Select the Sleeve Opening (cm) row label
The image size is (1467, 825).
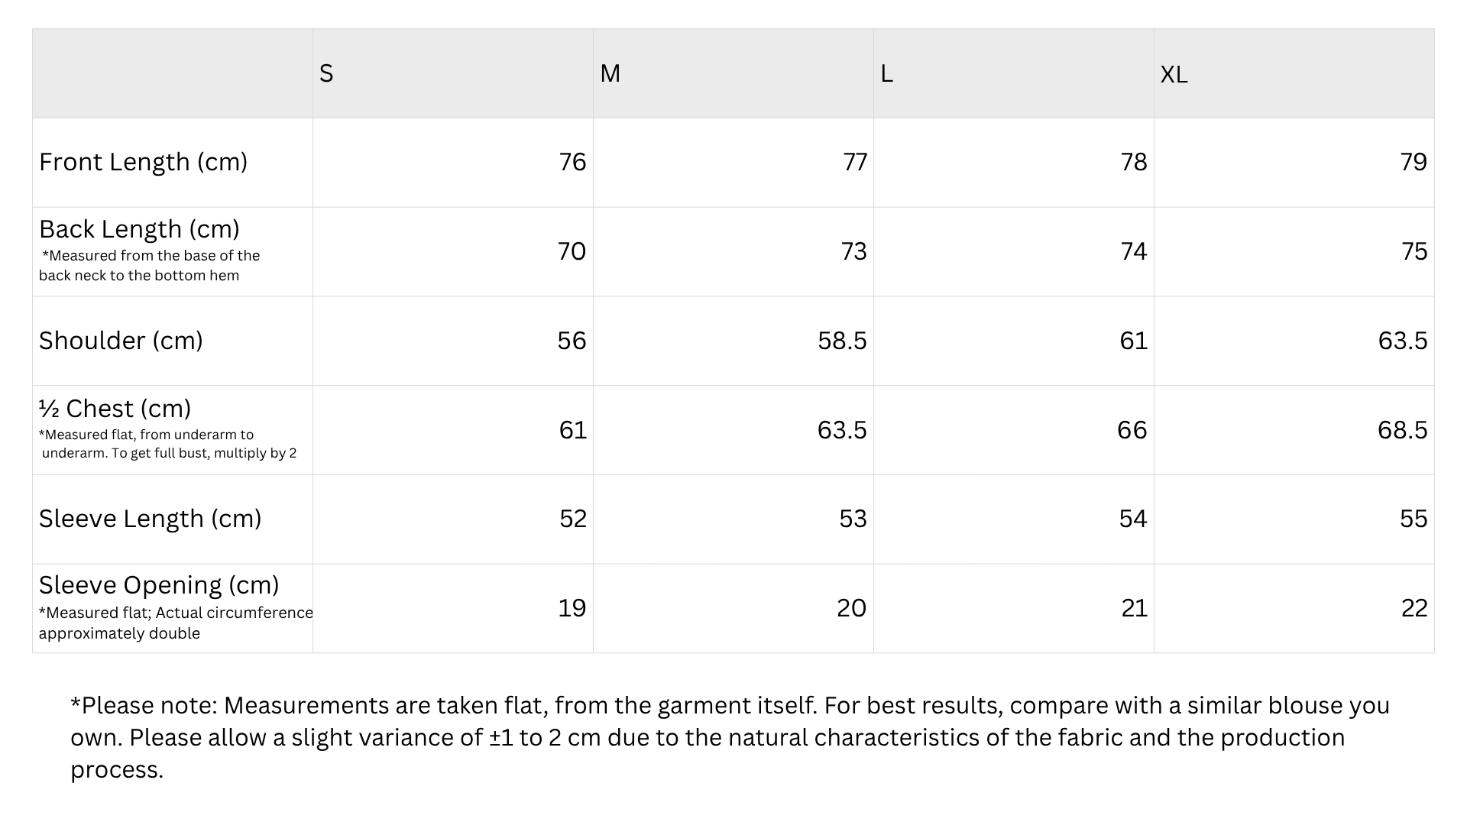[x=159, y=585]
